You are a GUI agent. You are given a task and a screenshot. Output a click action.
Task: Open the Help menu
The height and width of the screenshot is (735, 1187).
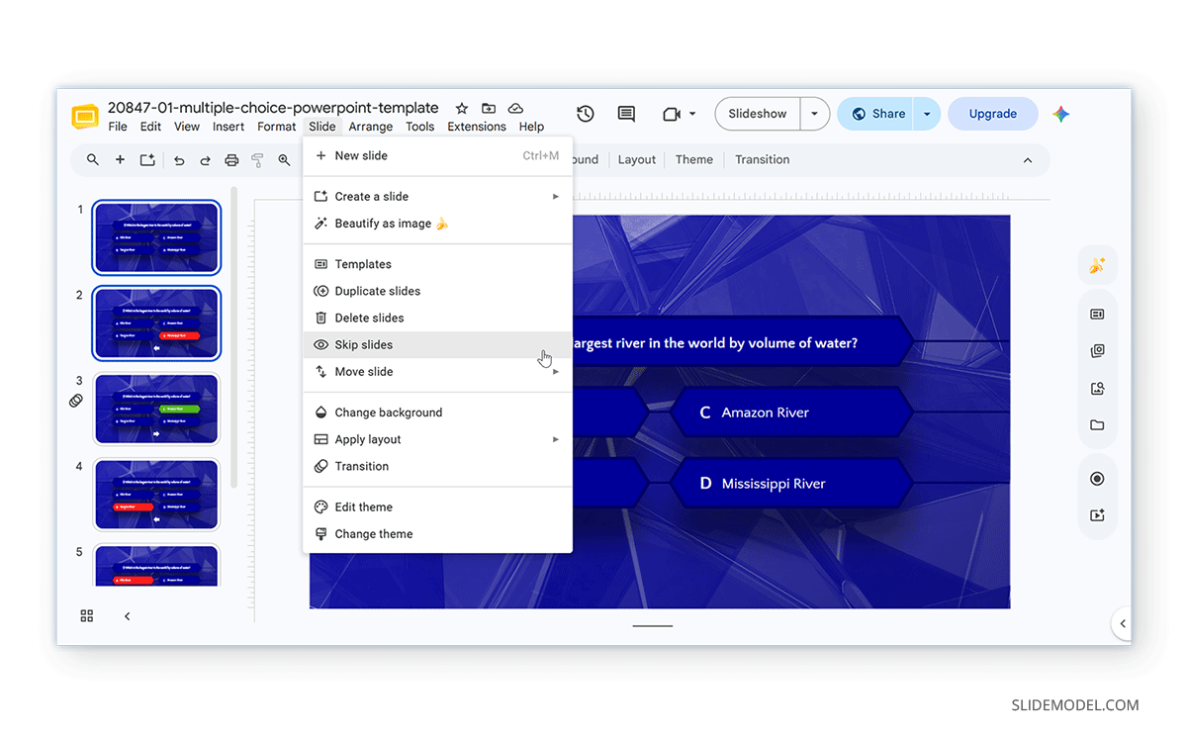[x=531, y=127]
